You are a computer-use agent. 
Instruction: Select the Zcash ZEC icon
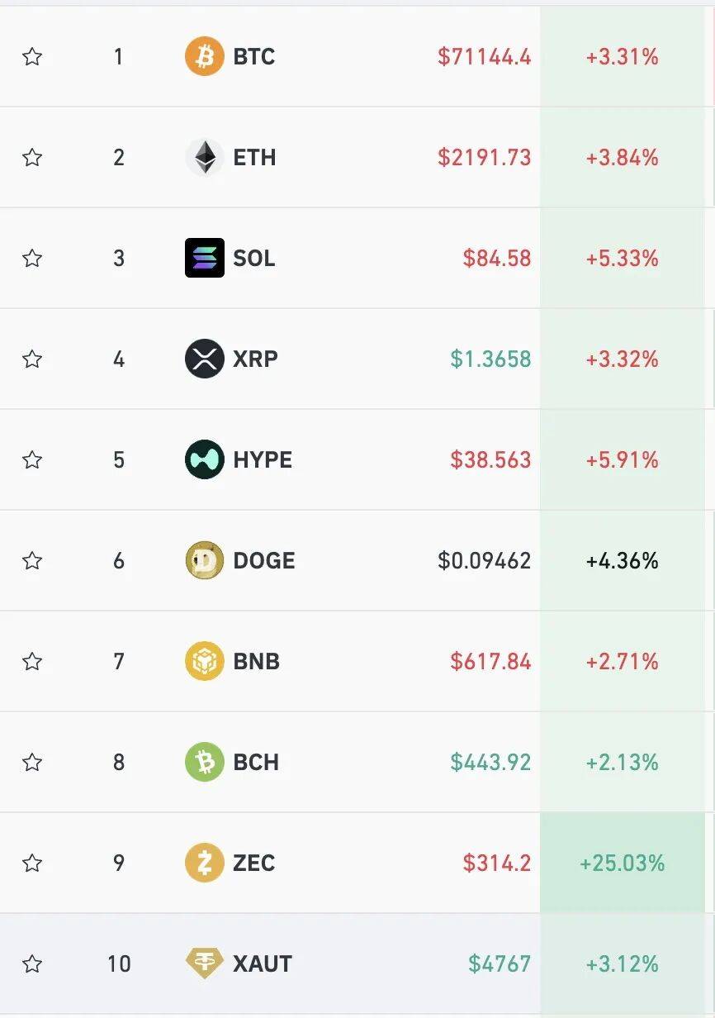pyautogui.click(x=204, y=863)
